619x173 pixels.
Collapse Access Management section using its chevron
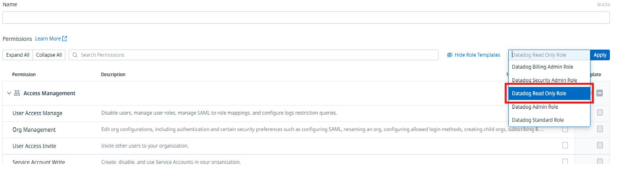coord(9,93)
